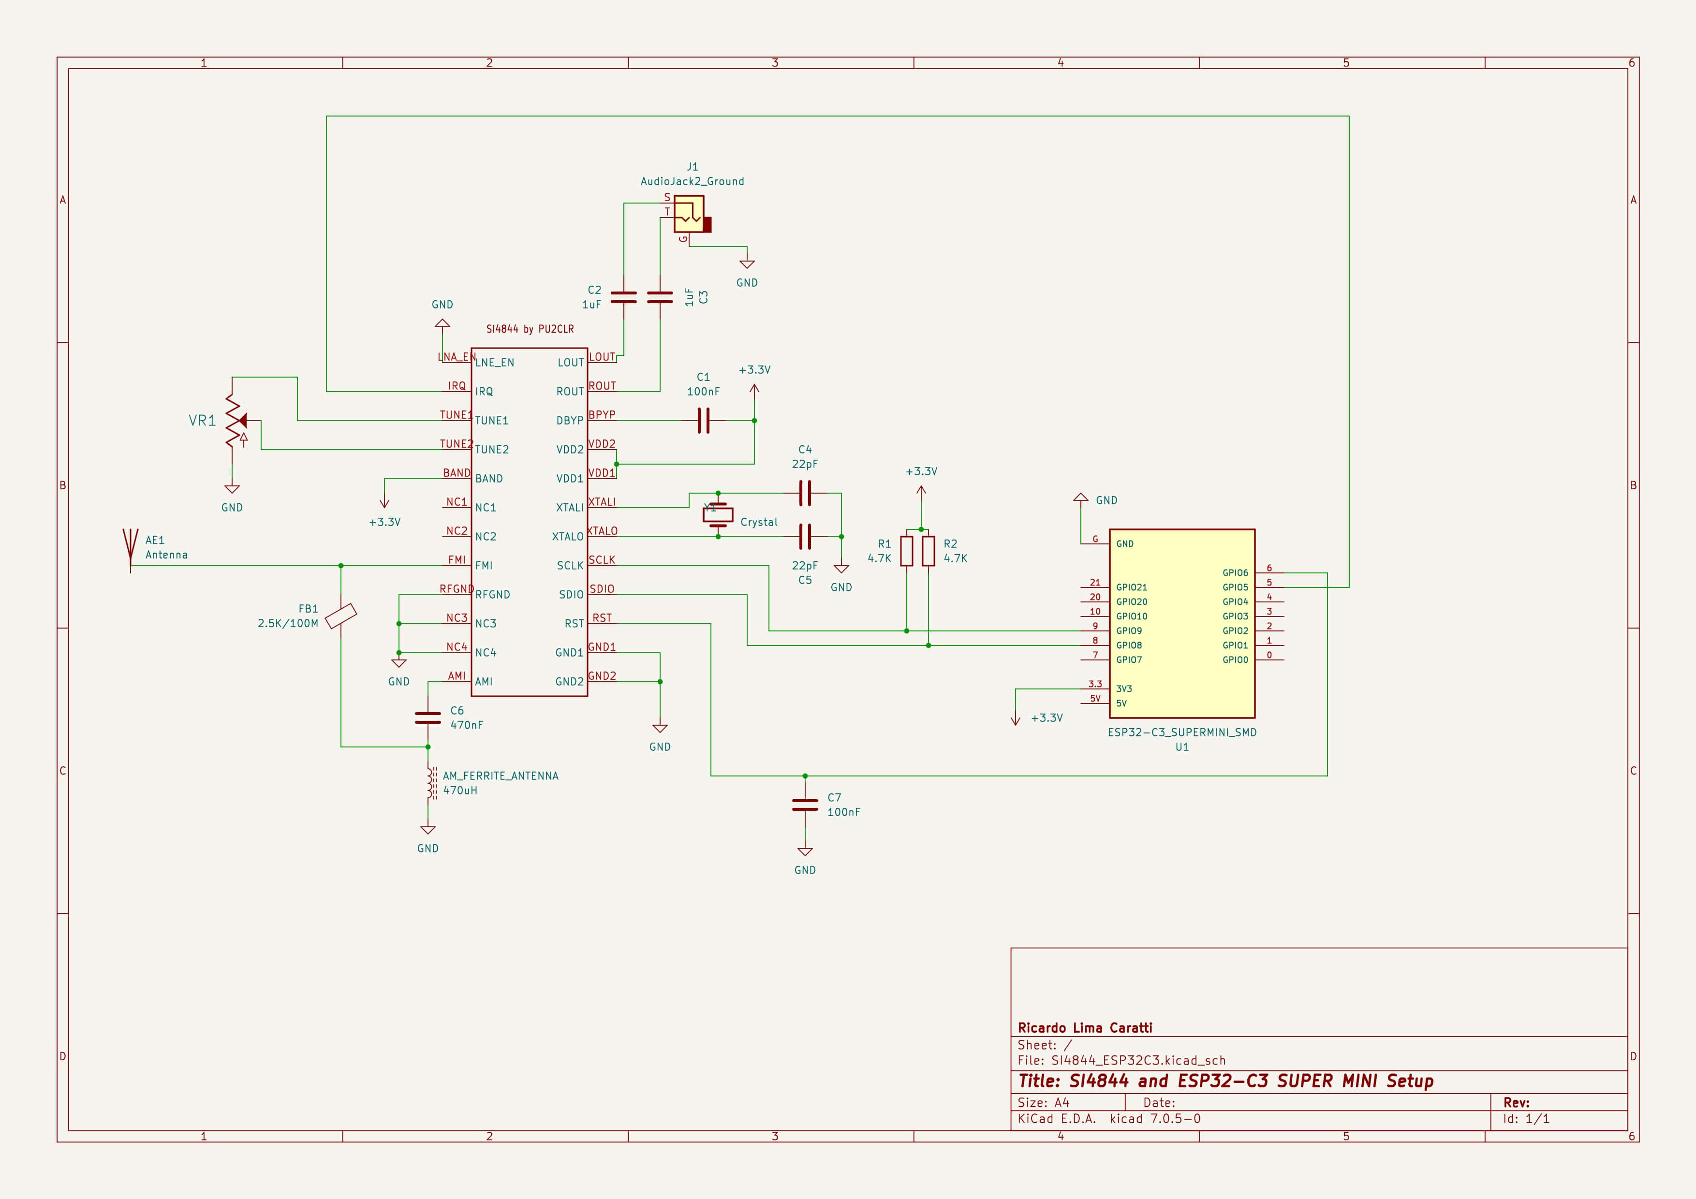Select the J1 audio jack symbol
The height and width of the screenshot is (1199, 1696).
click(692, 215)
